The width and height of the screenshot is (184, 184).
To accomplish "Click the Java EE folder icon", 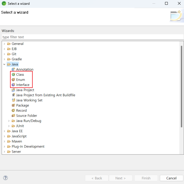I will click(9, 131).
